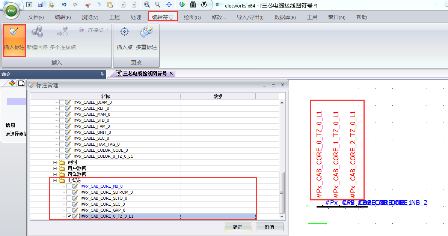Click the 确定 button
448x236 pixels.
[238, 227]
